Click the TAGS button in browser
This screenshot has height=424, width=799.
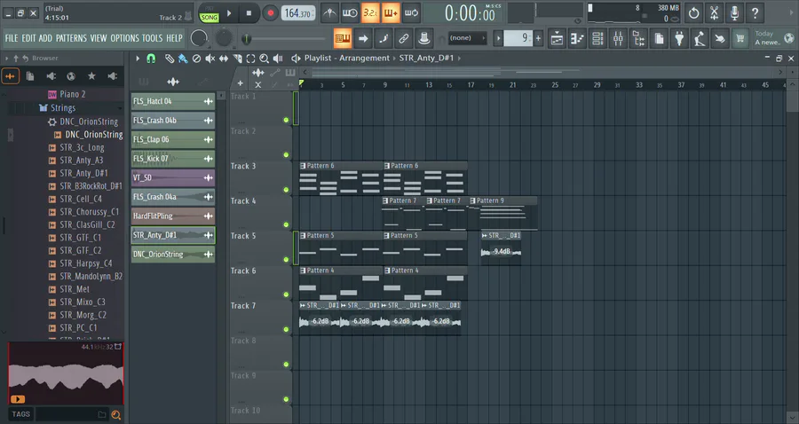[x=21, y=414]
